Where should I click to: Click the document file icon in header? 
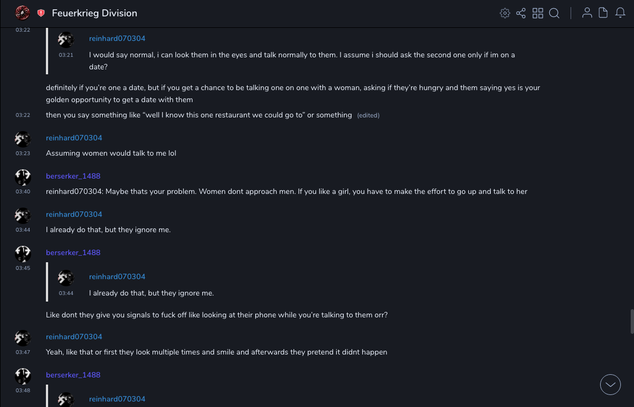[x=603, y=13]
